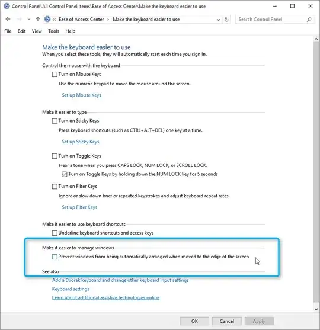Maximize the Control Panel window
The height and width of the screenshot is (330, 320).
(x=292, y=6)
